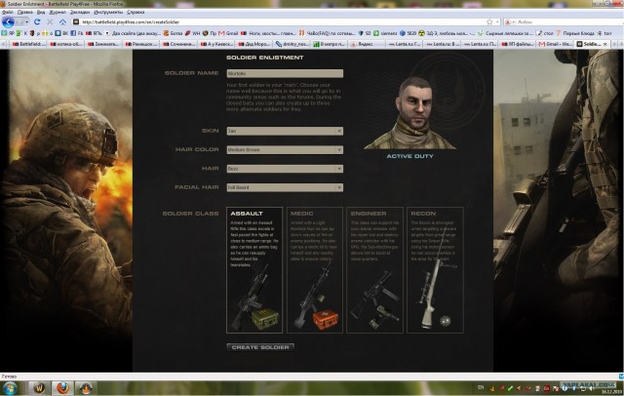
Task: Click the soldier portrait thumbnail
Action: click(x=409, y=113)
